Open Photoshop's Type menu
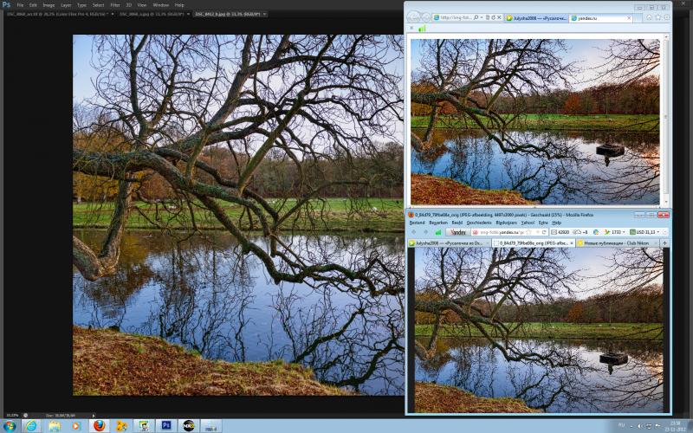Viewport: 693px width, 433px height. (81, 5)
